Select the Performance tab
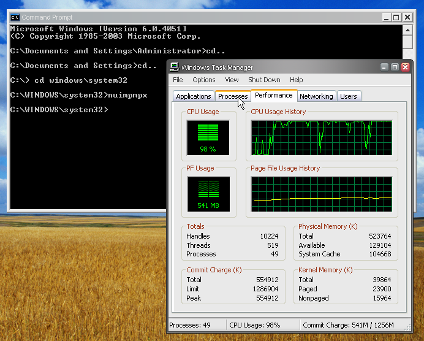The height and width of the screenshot is (341, 424). click(274, 95)
